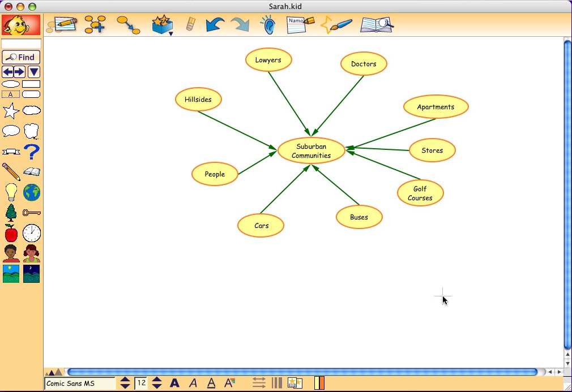The image size is (572, 392).
Task: Click the font size stepper arrows
Action: pos(157,383)
